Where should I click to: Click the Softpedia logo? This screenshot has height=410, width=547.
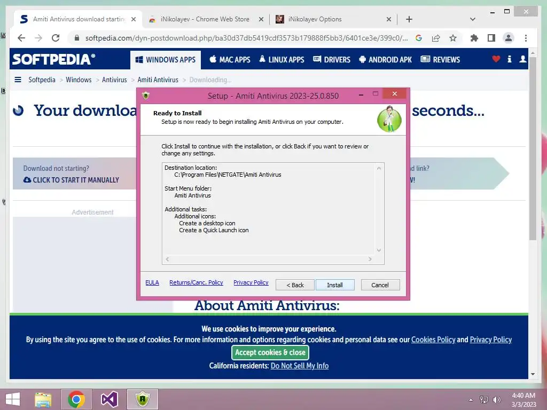tap(54, 59)
